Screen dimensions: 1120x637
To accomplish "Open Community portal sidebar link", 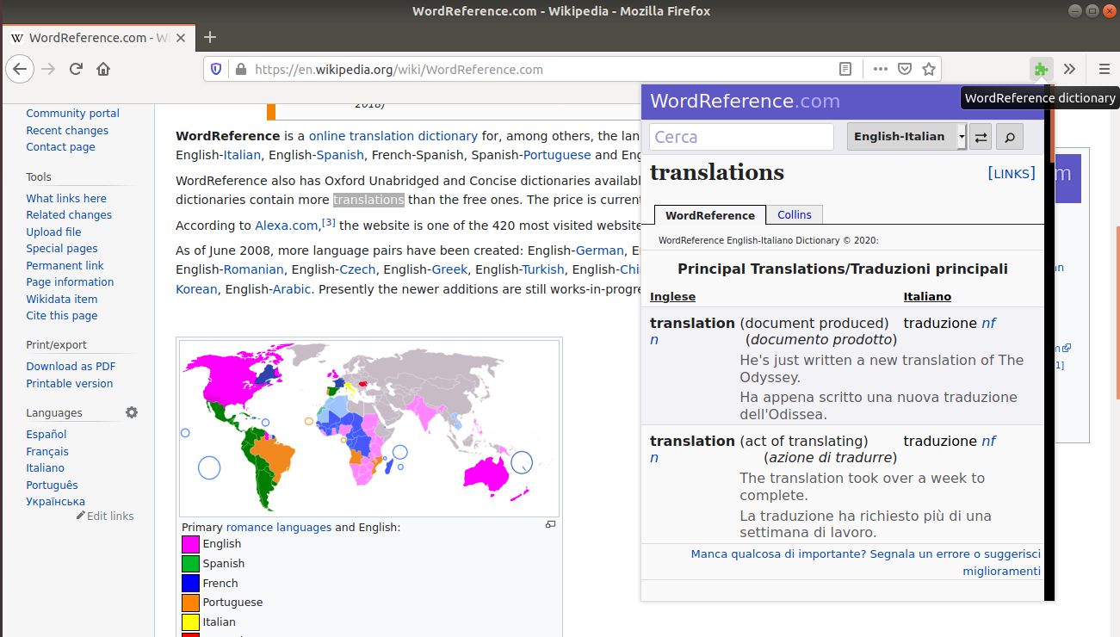I will click(72, 114).
